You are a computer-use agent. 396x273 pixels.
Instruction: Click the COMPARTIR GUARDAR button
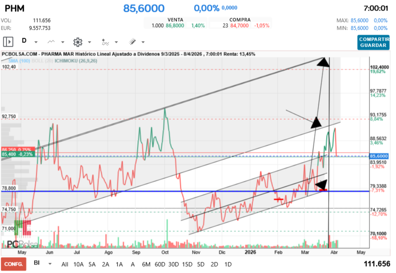[373, 42]
